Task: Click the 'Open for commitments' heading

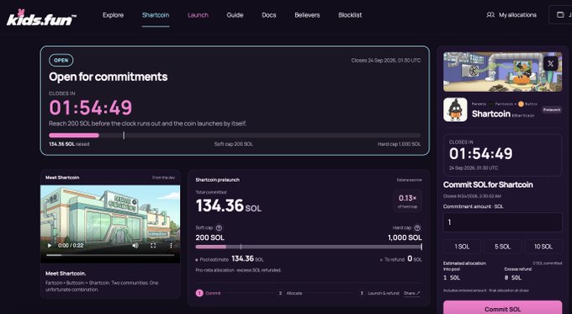Action: pos(109,77)
